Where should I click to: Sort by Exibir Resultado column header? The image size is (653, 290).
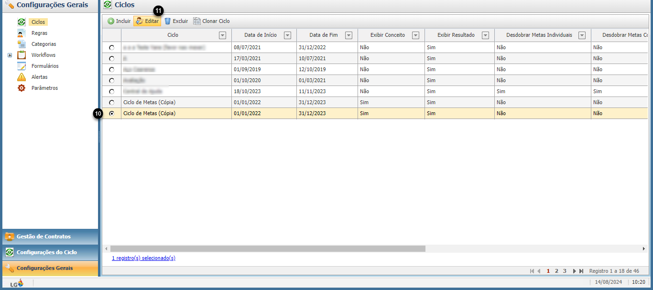coord(456,35)
